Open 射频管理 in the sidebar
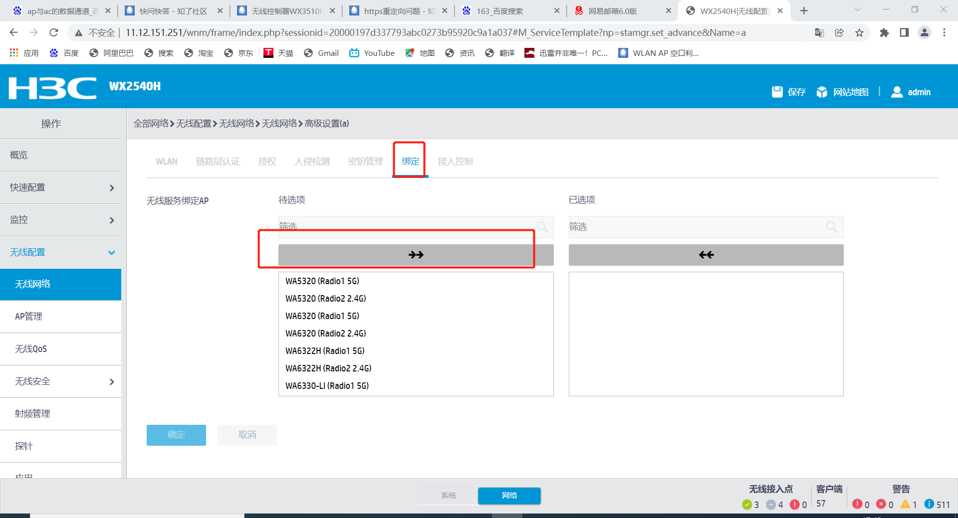 pyautogui.click(x=60, y=414)
